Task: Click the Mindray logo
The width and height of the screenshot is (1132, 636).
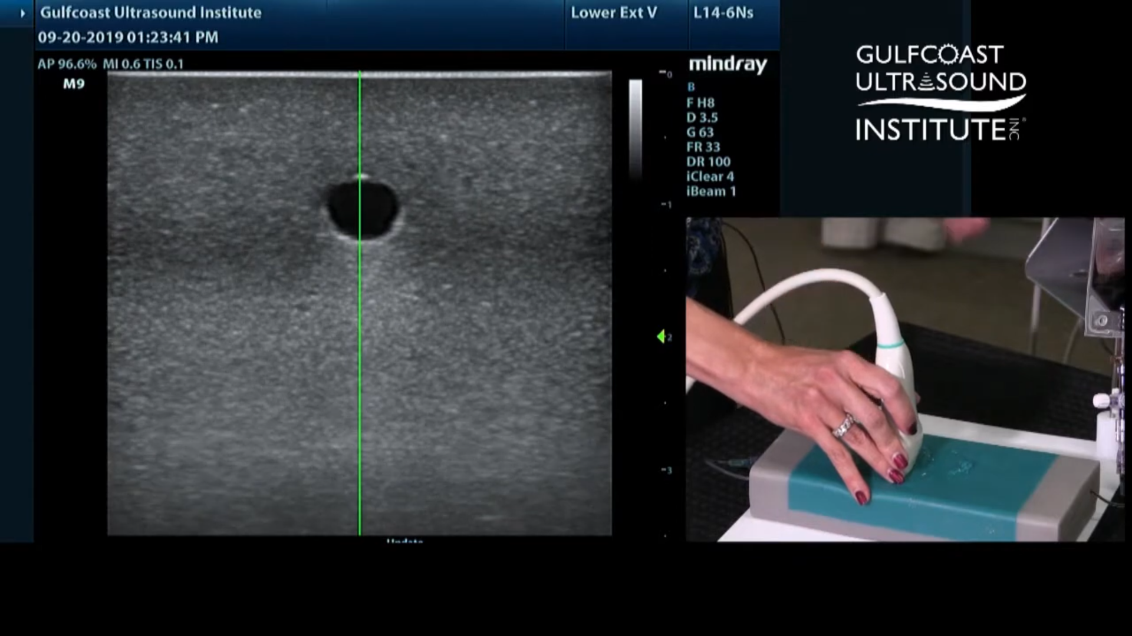Action: tap(728, 64)
